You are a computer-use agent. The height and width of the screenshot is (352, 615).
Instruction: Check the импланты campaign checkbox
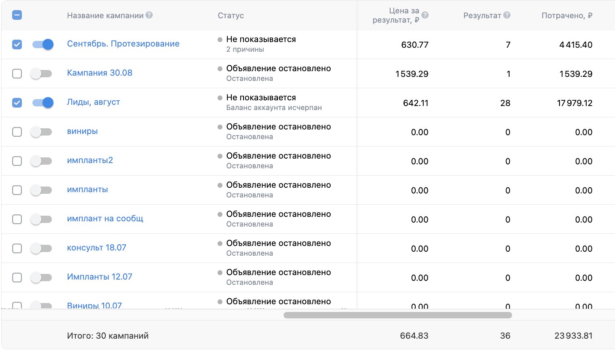(x=17, y=190)
